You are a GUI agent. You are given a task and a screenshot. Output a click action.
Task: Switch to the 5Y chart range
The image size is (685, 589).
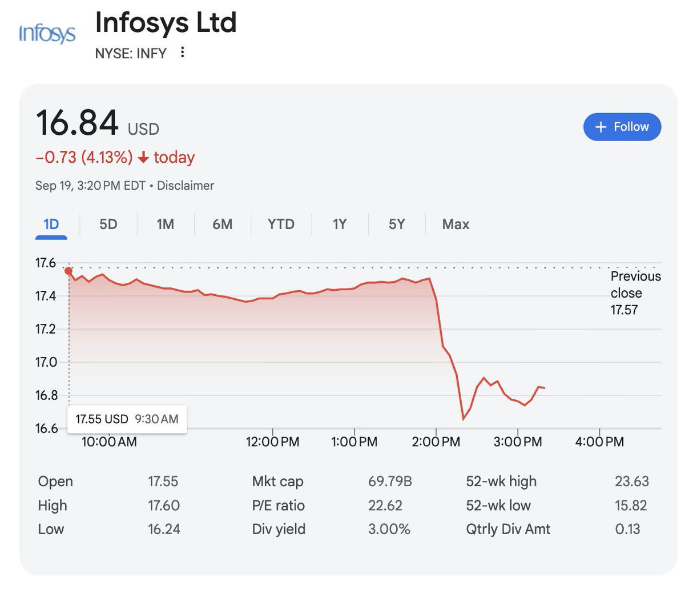397,225
